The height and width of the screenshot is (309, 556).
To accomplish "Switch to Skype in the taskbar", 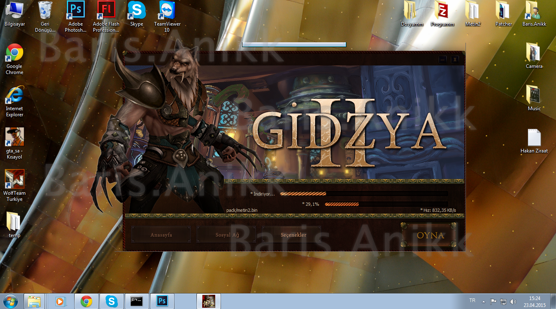I will pyautogui.click(x=112, y=301).
